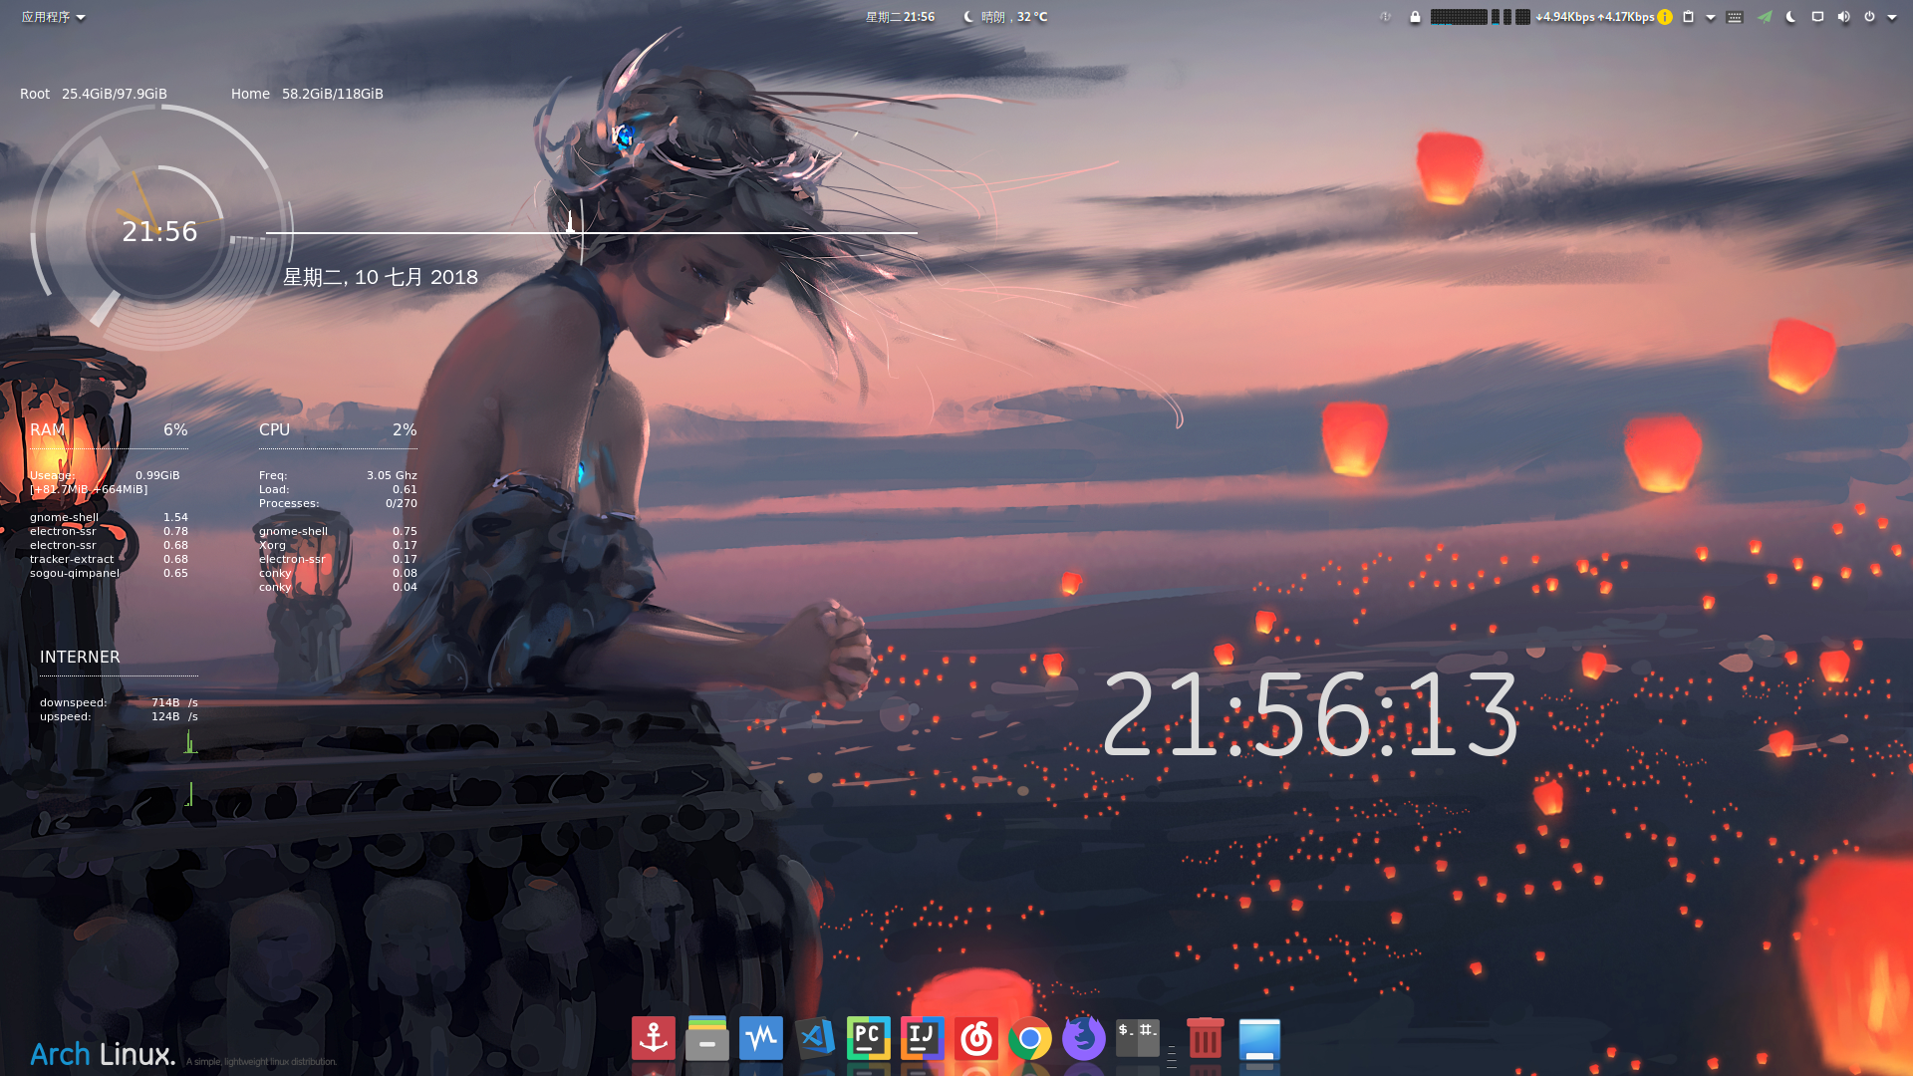
Task: Open the Trash from the dock
Action: (x=1205, y=1039)
